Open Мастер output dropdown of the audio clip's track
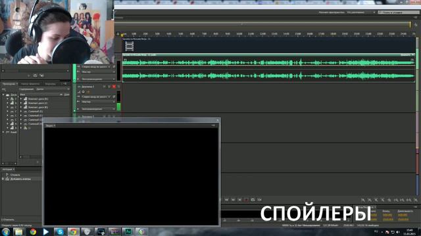Viewport: 421px width, 236px height. tap(98, 71)
